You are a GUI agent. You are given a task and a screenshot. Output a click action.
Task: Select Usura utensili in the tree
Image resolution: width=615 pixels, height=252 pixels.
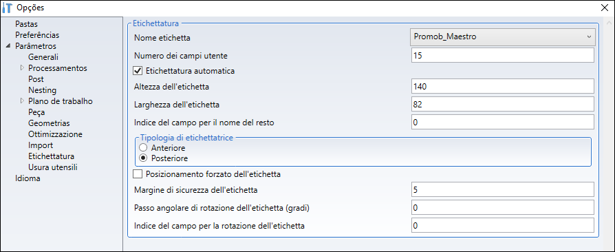click(x=53, y=167)
